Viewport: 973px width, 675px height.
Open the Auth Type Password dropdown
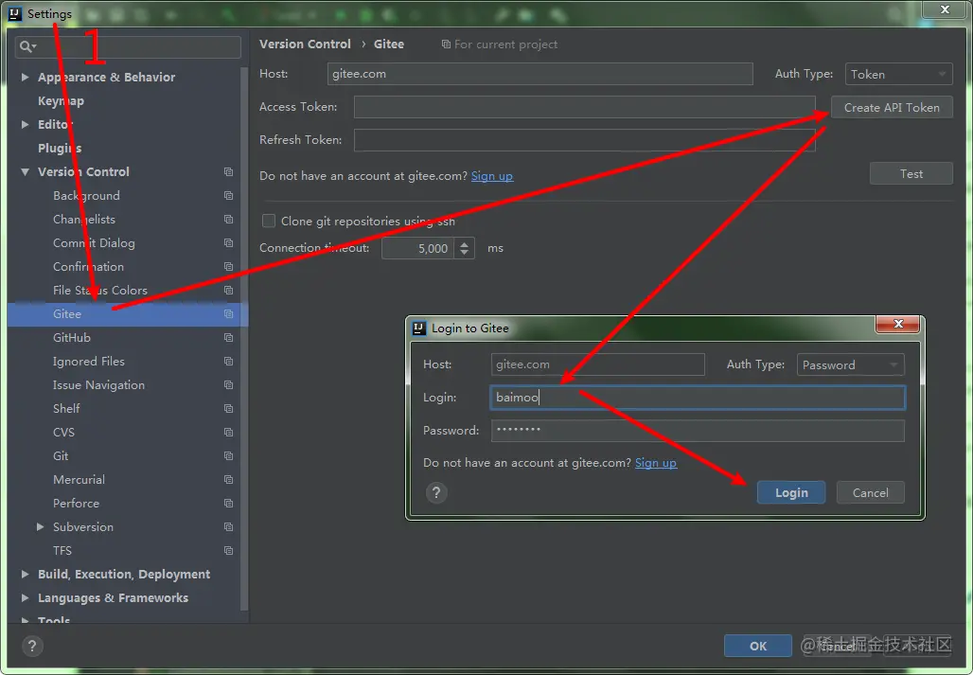(x=850, y=364)
